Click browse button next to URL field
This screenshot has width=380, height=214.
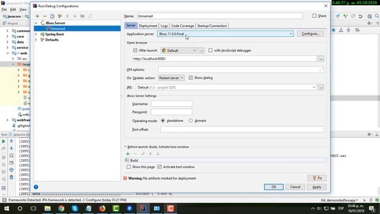pos(321,59)
